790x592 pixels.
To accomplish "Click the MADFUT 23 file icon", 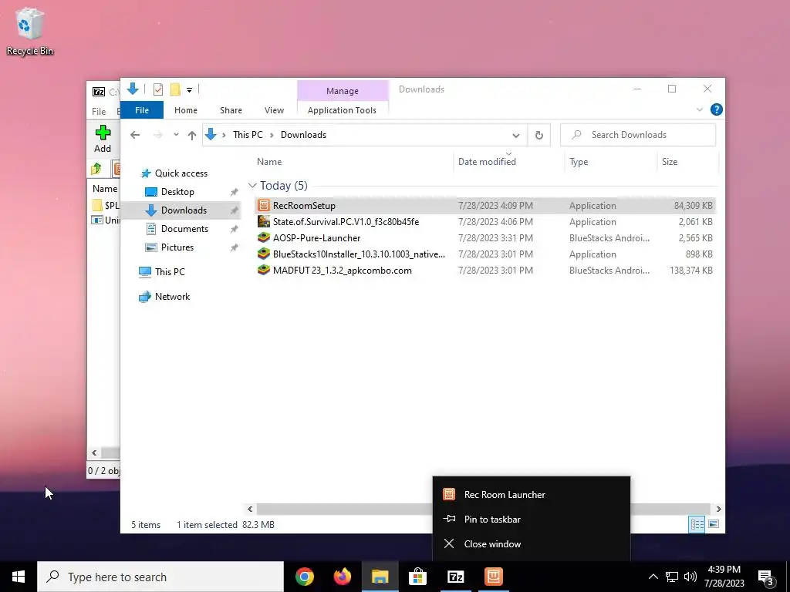I will coord(264,270).
